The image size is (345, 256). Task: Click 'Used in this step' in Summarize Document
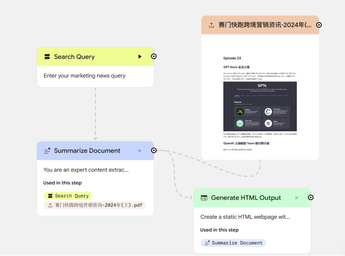pyautogui.click(x=62, y=183)
